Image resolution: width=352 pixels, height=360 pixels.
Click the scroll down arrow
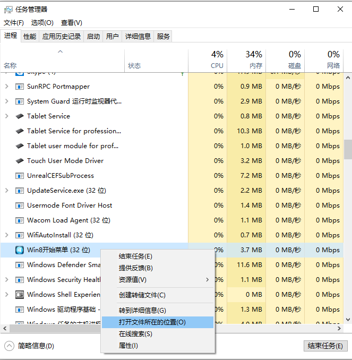[x=348, y=320]
